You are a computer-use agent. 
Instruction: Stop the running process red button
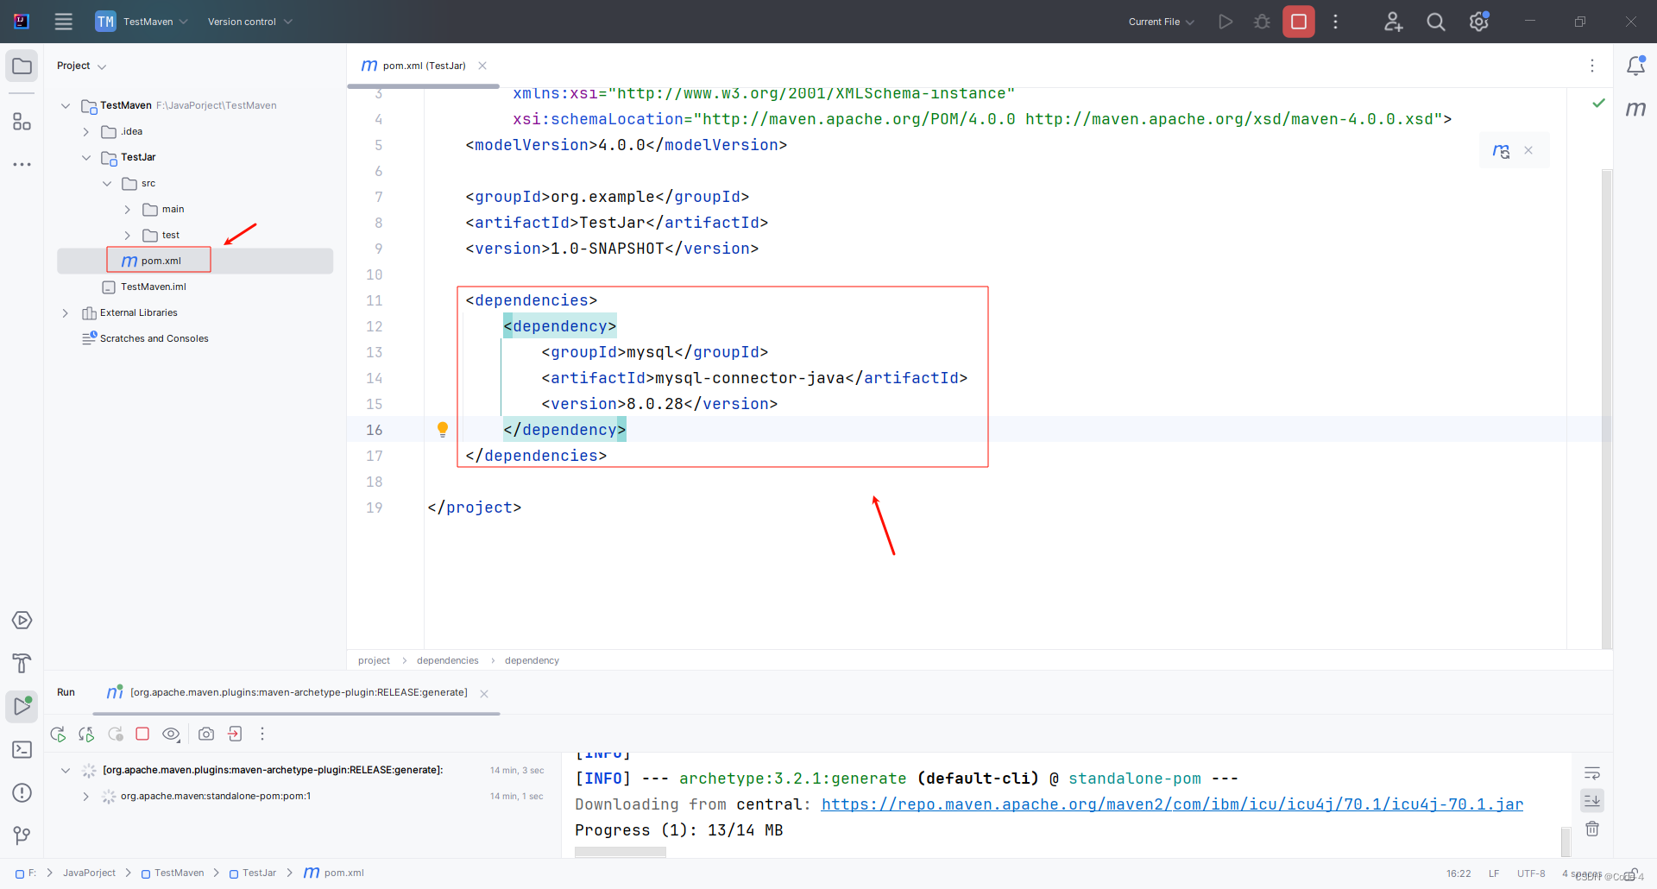tap(1299, 22)
